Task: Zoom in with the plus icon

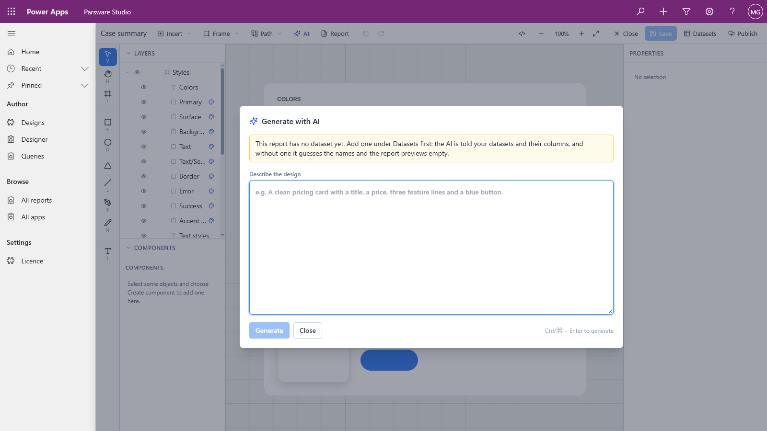Action: (581, 34)
